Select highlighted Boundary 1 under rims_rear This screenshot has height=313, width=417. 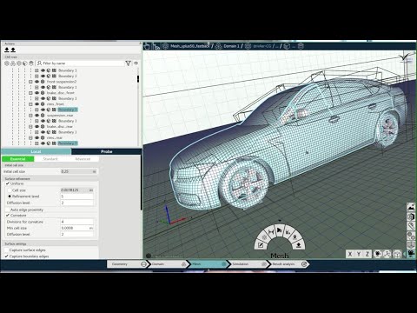(68, 143)
